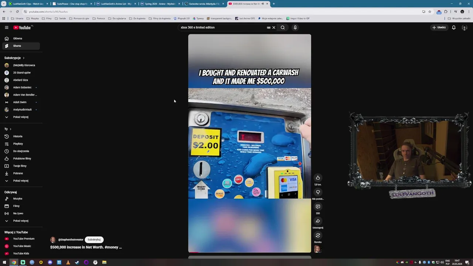Like the Short with thumbs up
The width and height of the screenshot is (473, 266).
tap(318, 178)
